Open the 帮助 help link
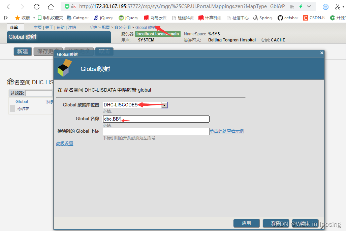This screenshot has width=346, height=231. click(60, 28)
